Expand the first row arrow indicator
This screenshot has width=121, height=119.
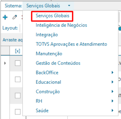[5, 63]
